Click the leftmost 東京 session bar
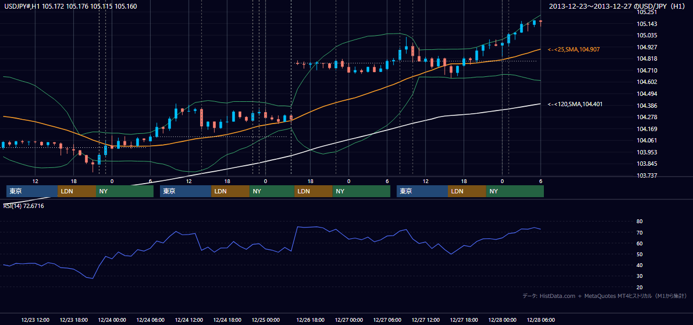 (x=32, y=191)
